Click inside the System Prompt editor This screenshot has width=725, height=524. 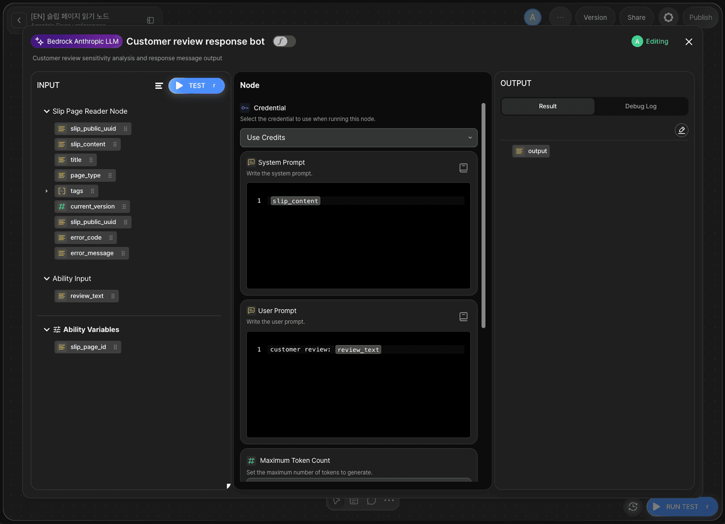click(358, 236)
